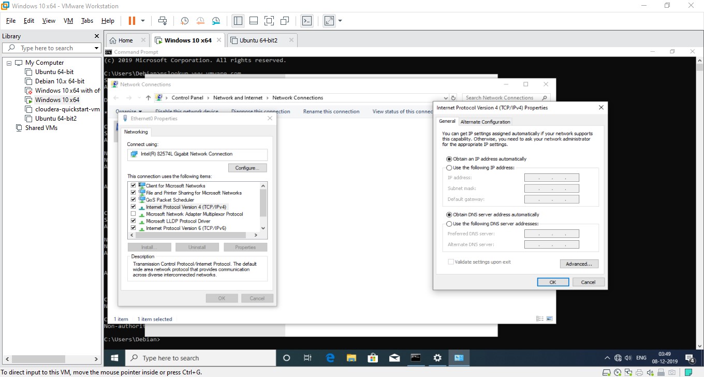Open the virtual printer device icon
The width and height of the screenshot is (704, 377).
coord(639,372)
